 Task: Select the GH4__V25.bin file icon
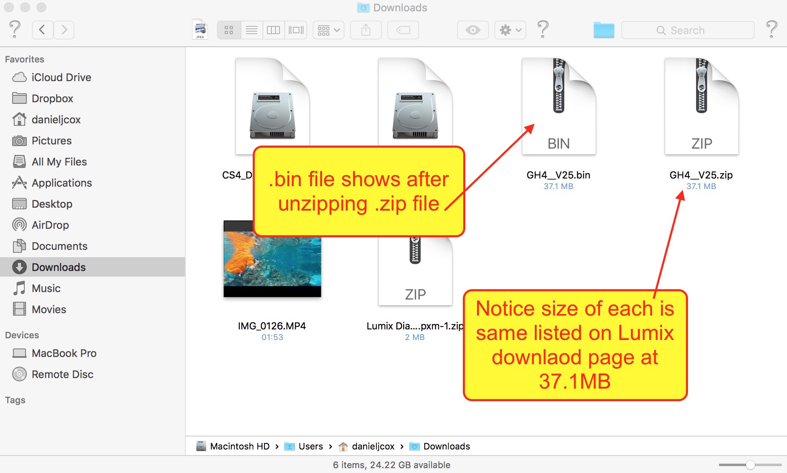559,106
